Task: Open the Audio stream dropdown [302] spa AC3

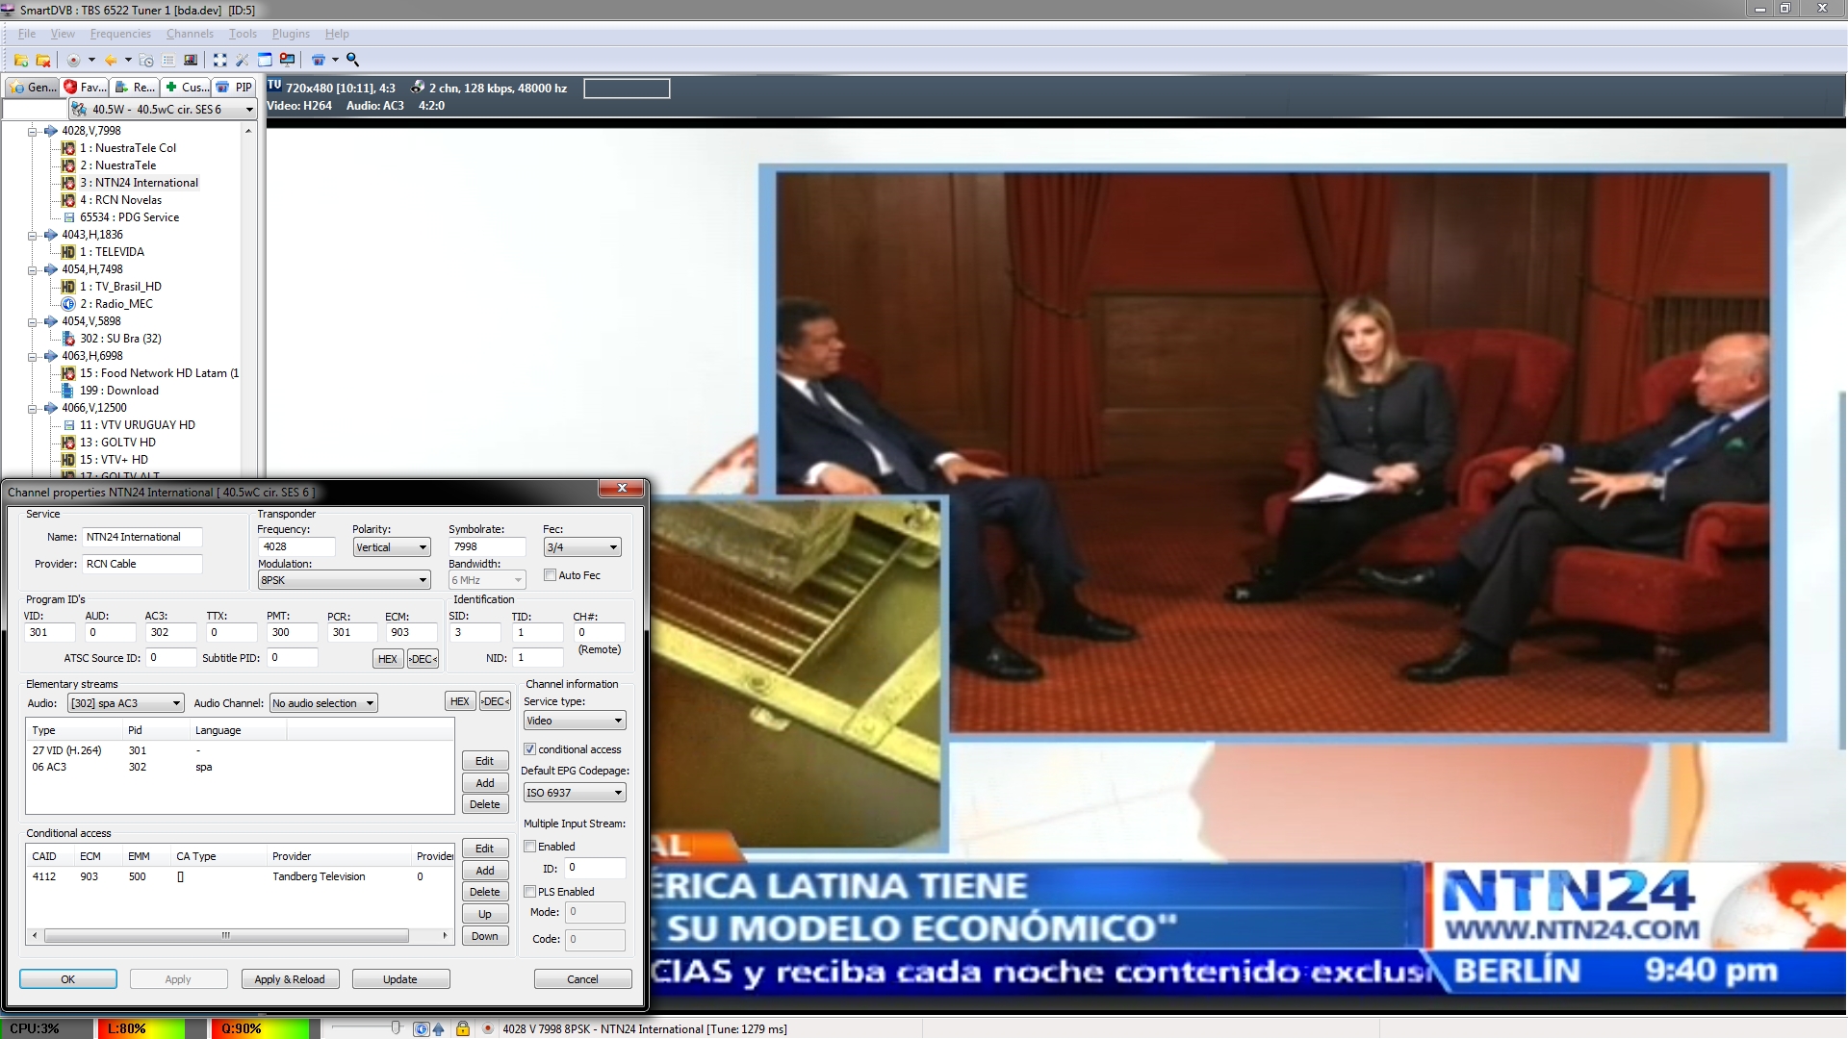Action: pos(125,703)
